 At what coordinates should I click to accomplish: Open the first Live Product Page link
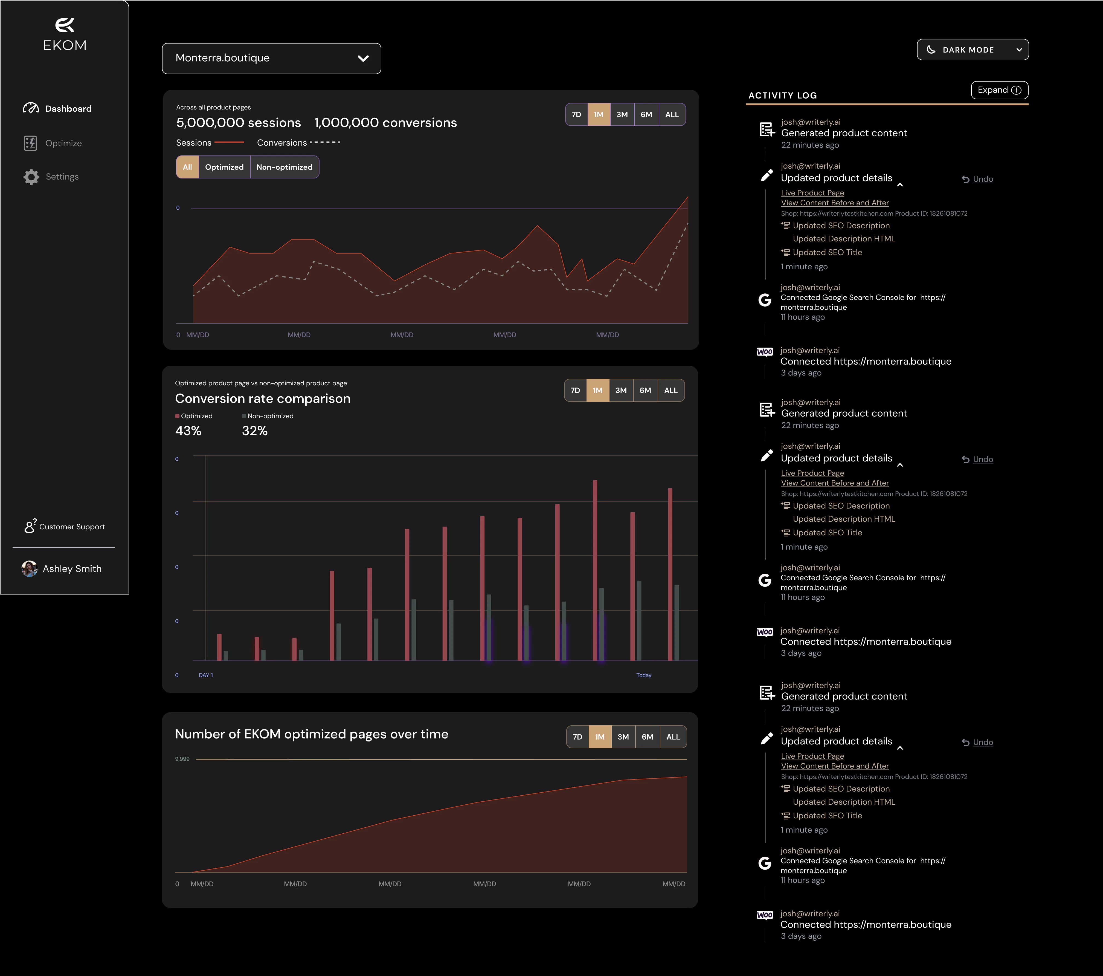point(812,193)
